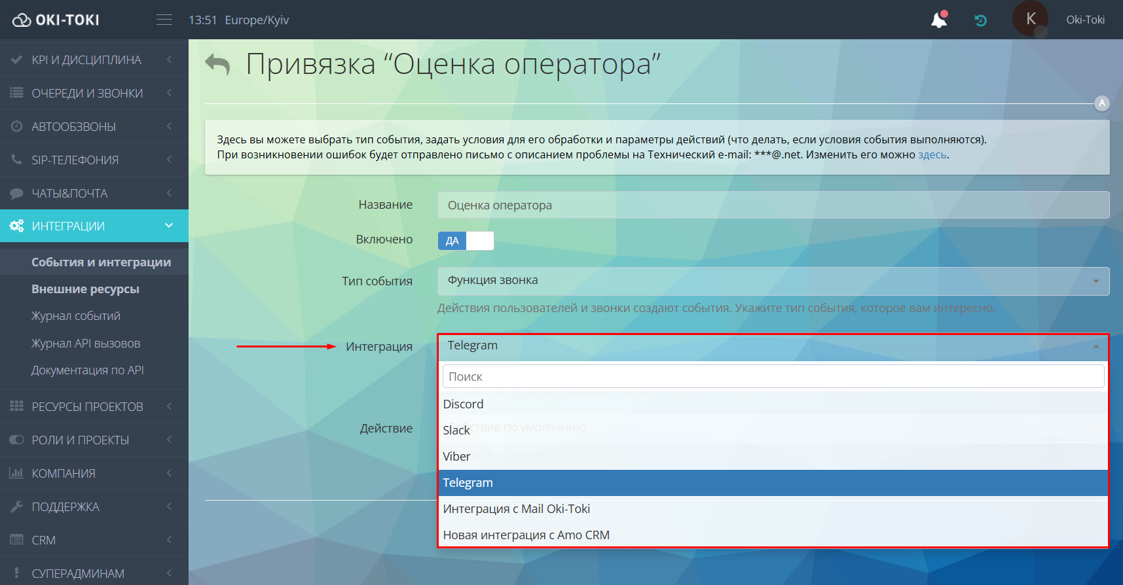Expand the SIP-ТЕЛЕФОНИЯ chevron
The height and width of the screenshot is (585, 1123).
point(169,160)
